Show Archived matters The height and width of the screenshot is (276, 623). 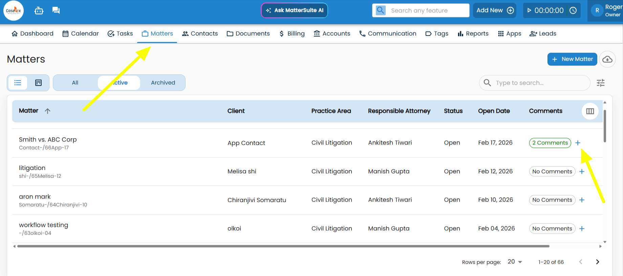click(163, 83)
